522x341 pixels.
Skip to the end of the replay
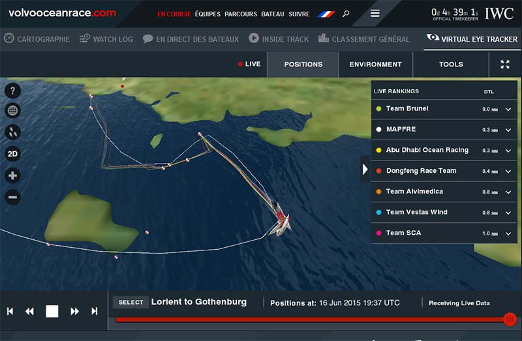click(x=95, y=311)
